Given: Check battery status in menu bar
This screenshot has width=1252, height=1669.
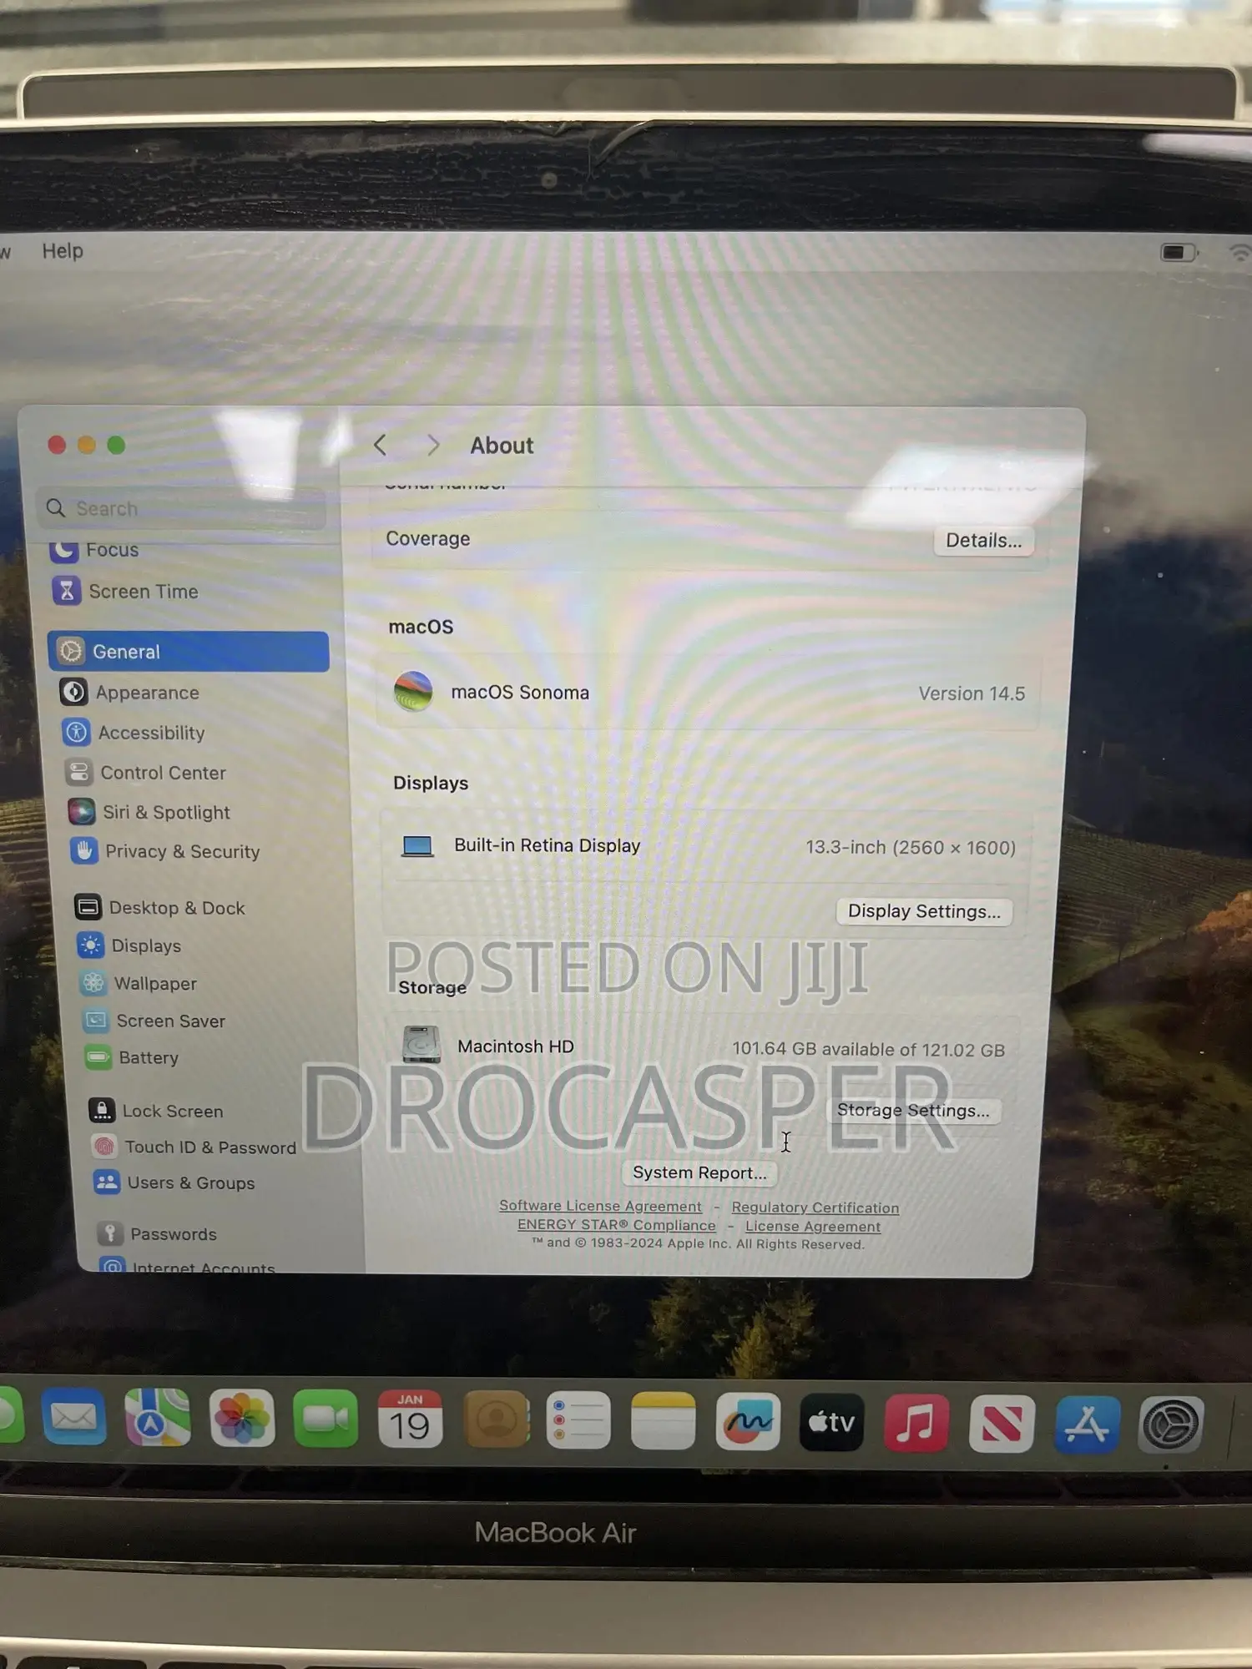Looking at the screenshot, I should (x=1179, y=252).
